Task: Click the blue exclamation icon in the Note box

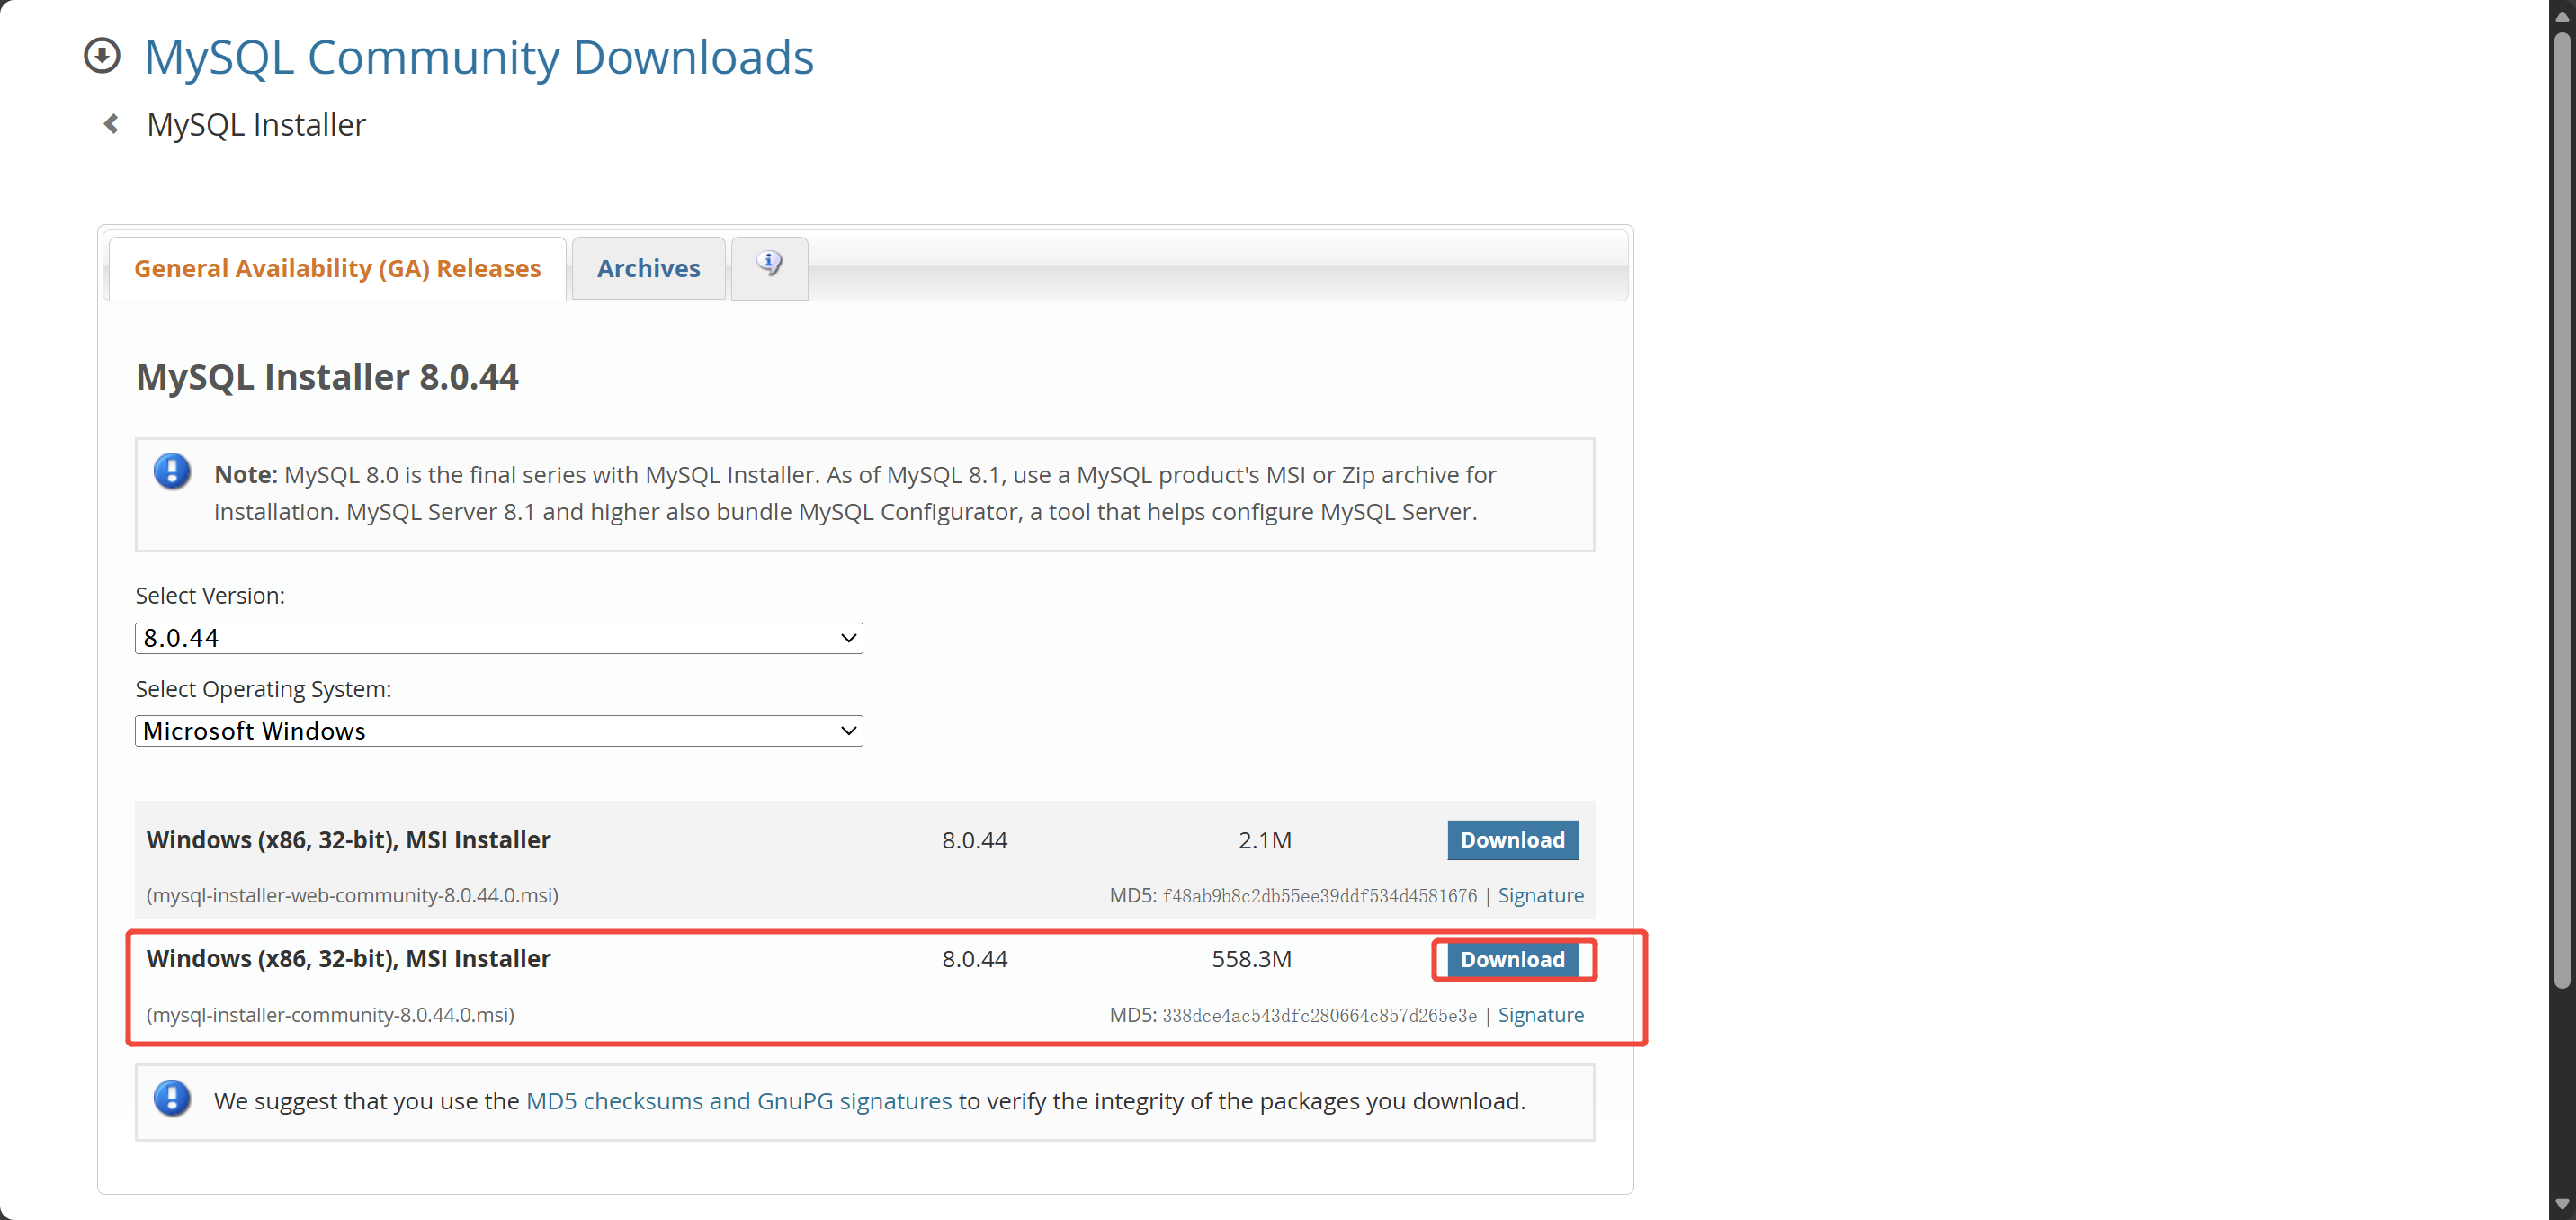Action: [172, 472]
